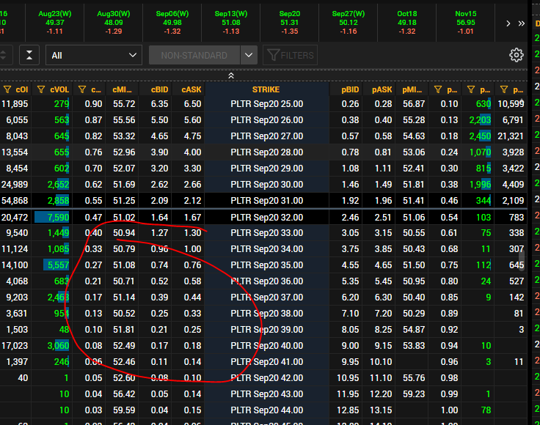The width and height of the screenshot is (540, 425).
Task: Jump to last expirations with double chevron
Action: [x=522, y=23]
